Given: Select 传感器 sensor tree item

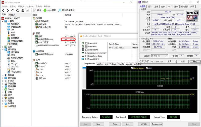Looking at the screenshot, I should pos(14,44).
